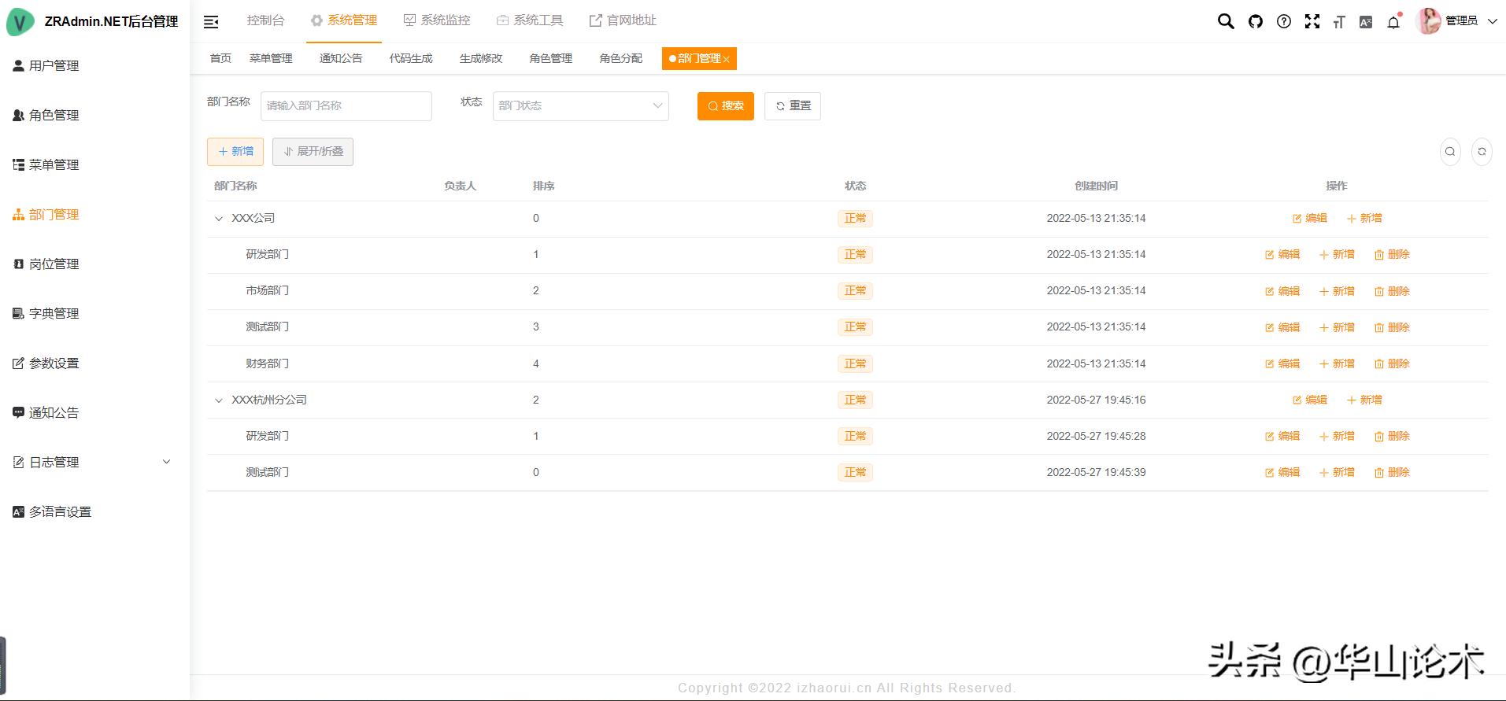Open 系统监控 top menu
This screenshot has height=701, width=1506.
[x=437, y=20]
